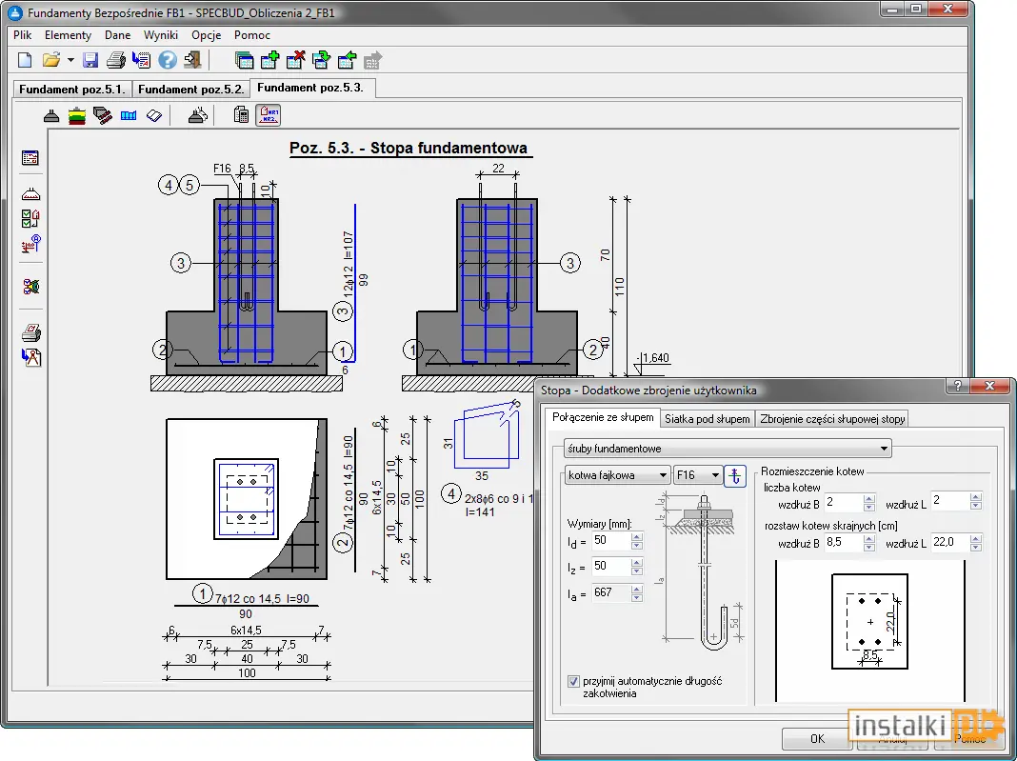Open the Elementy menu
Screen dimensions: 1017x761
pos(69,35)
